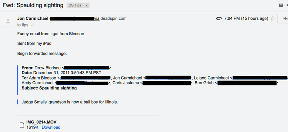Click the print icon at the top right

coord(287,5)
